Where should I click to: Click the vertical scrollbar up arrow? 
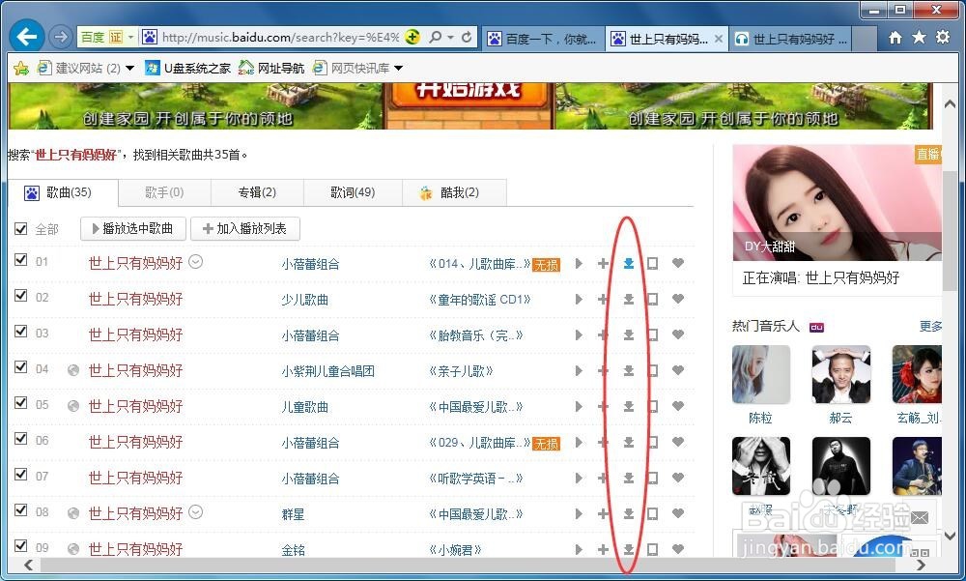point(950,104)
